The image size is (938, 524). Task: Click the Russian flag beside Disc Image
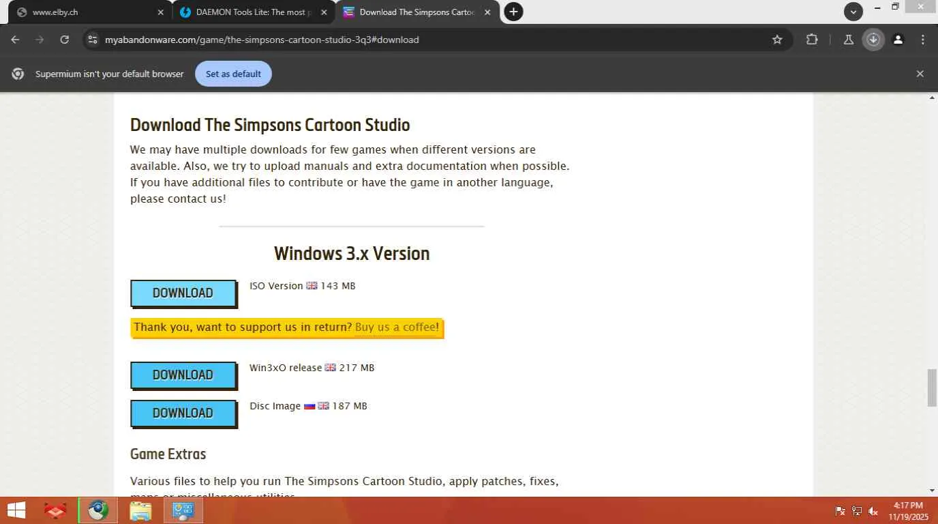pyautogui.click(x=309, y=406)
